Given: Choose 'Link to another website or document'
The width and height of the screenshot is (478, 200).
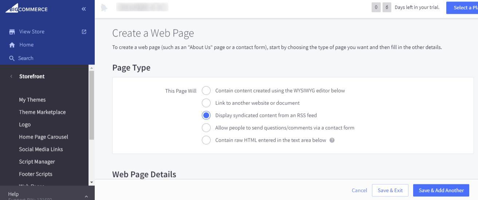Looking at the screenshot, I should [206, 103].
